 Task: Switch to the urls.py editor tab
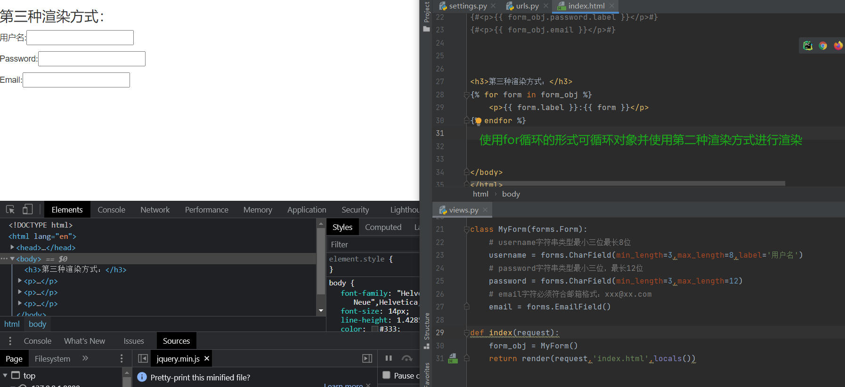coord(527,6)
